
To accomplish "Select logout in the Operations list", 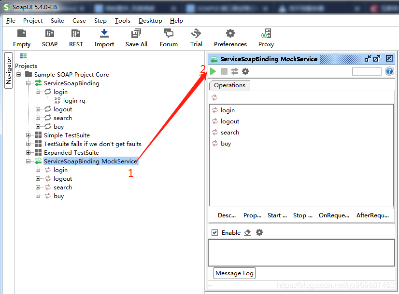I will click(x=230, y=121).
